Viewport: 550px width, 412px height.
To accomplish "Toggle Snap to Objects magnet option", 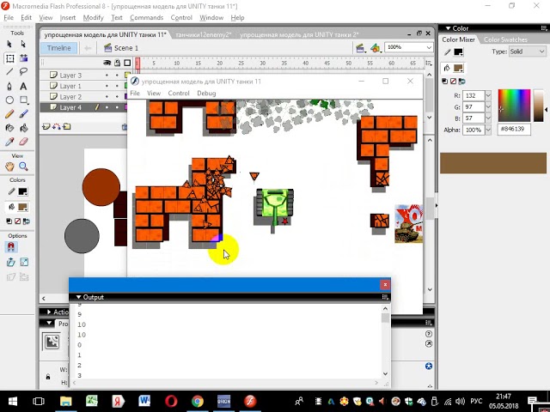I will 10,247.
